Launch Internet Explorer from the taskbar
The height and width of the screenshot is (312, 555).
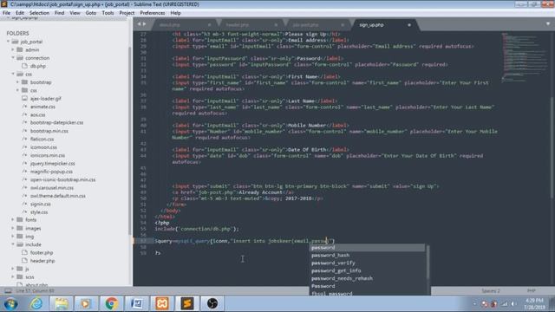(x=36, y=303)
